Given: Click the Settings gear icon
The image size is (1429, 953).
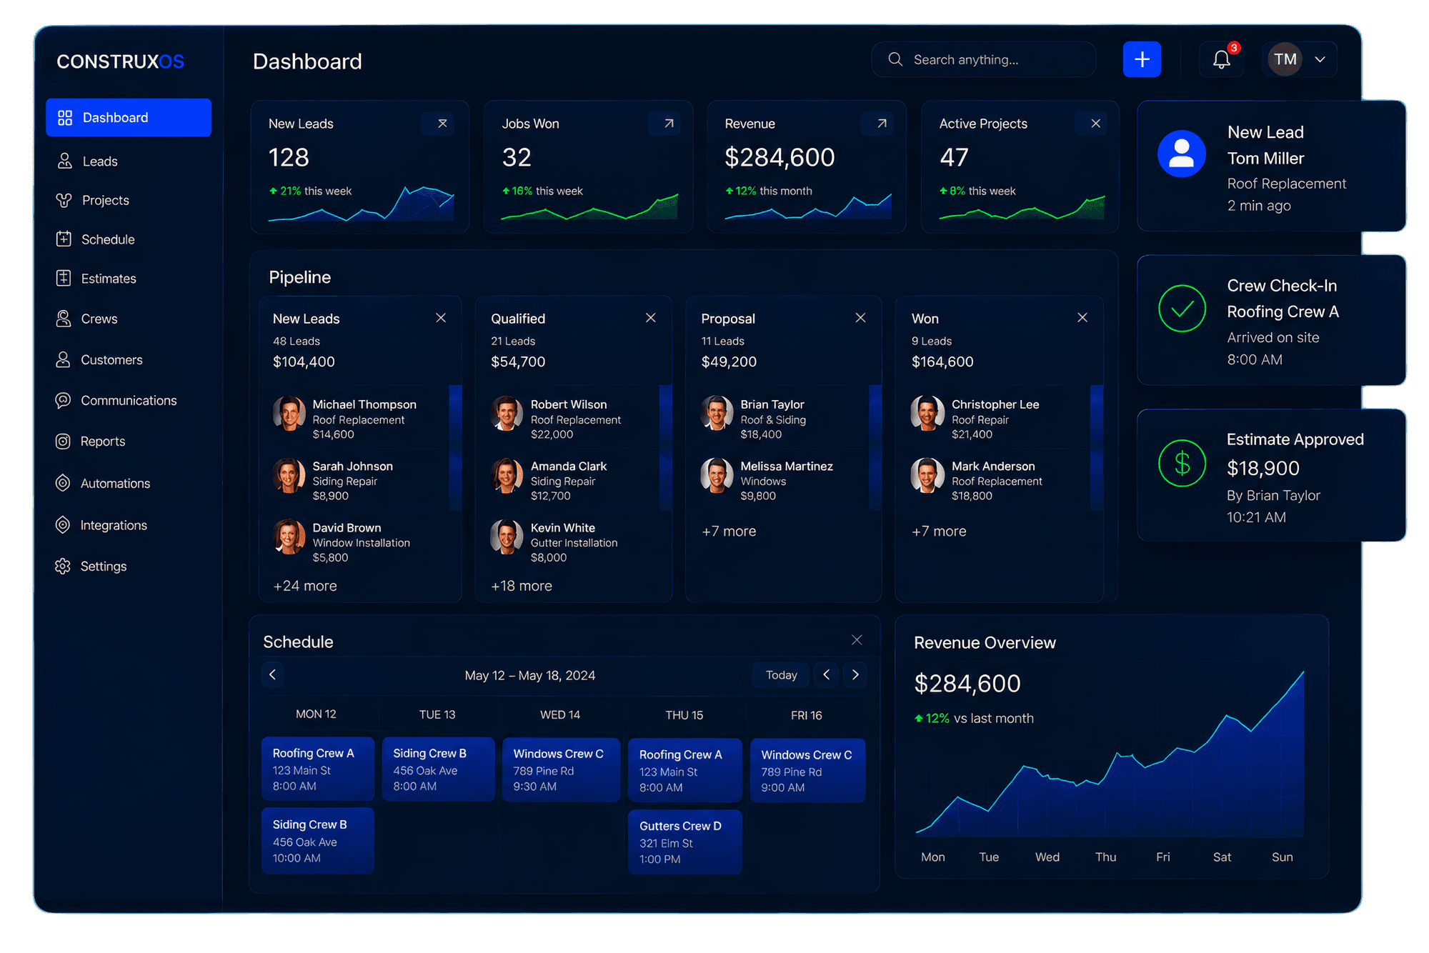Looking at the screenshot, I should click(64, 566).
